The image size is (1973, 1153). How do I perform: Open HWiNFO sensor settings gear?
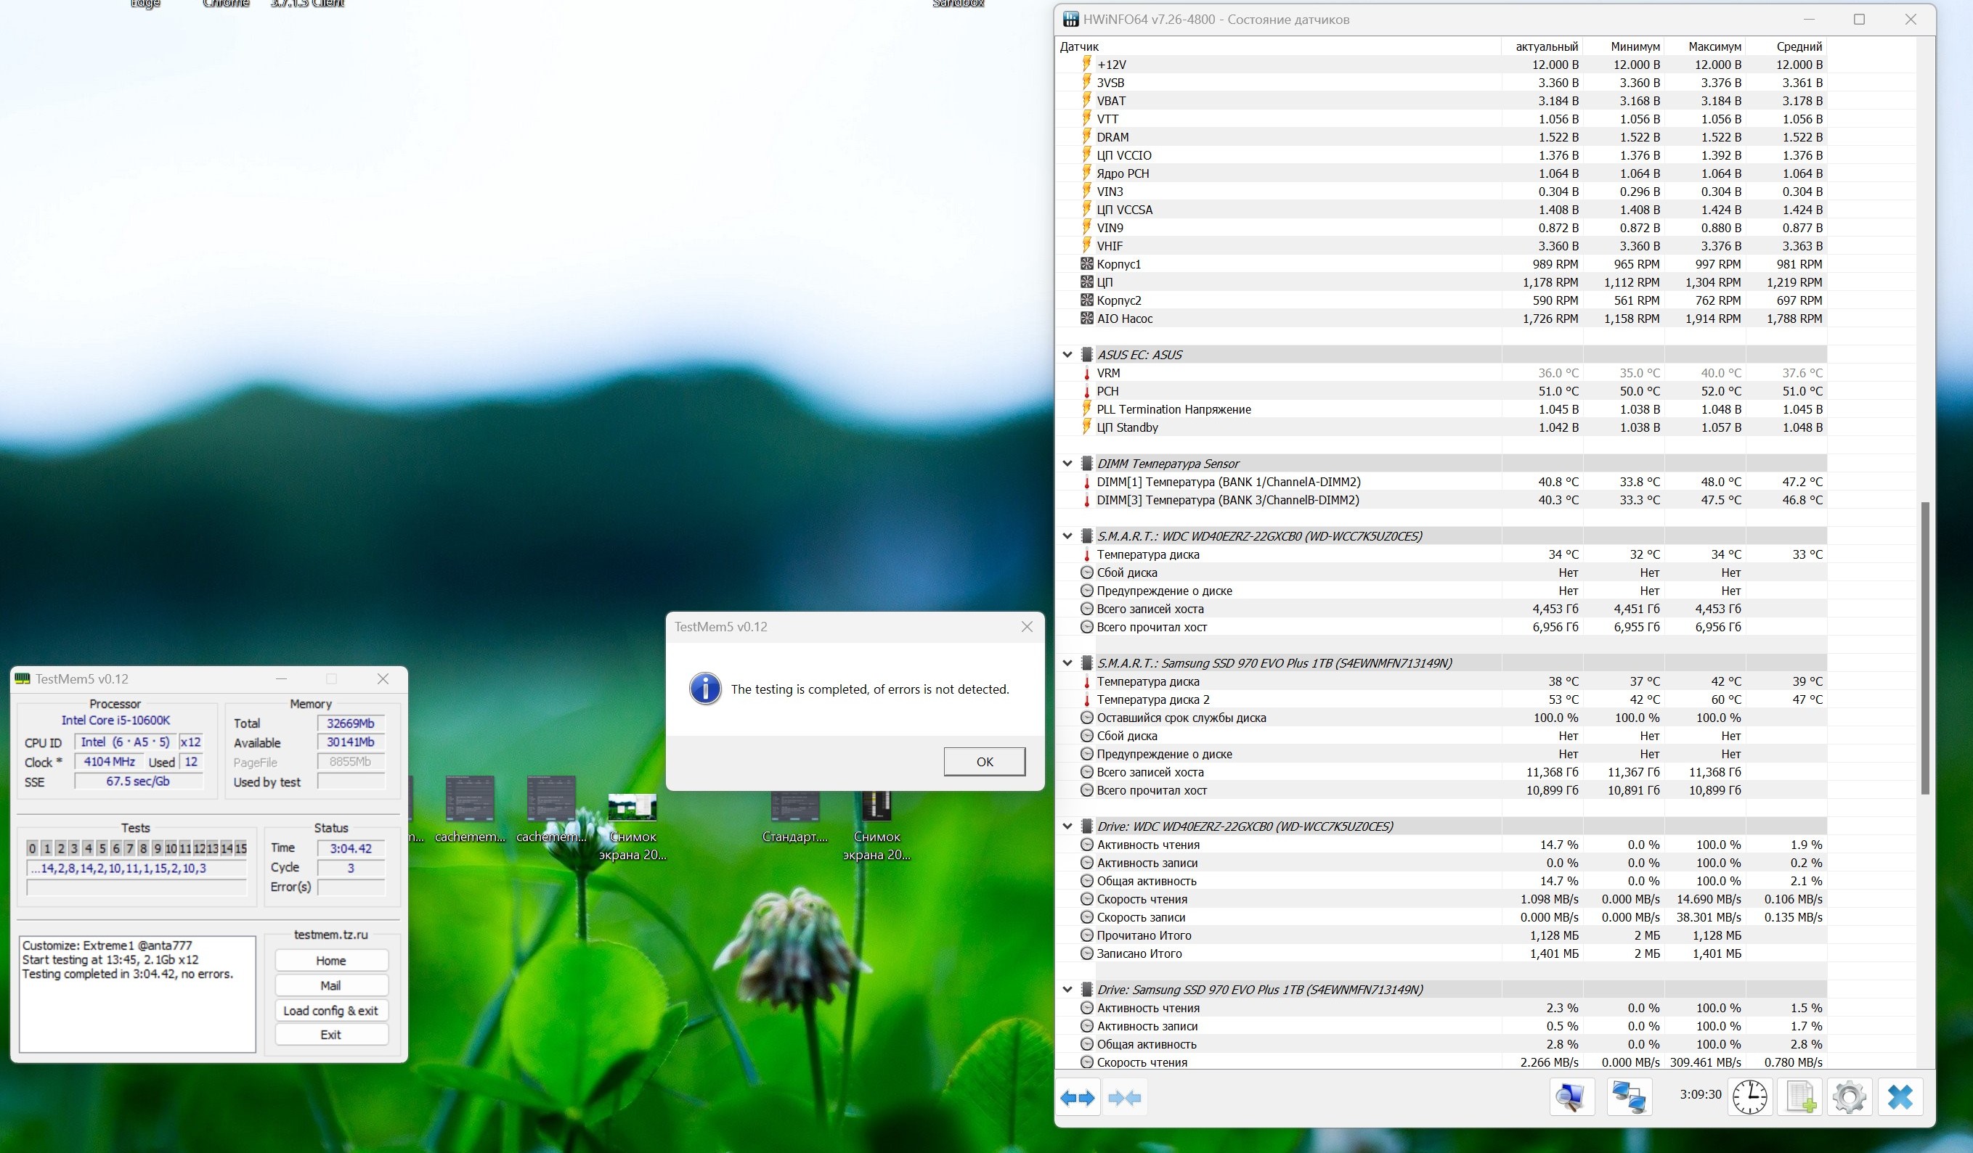click(x=1850, y=1096)
